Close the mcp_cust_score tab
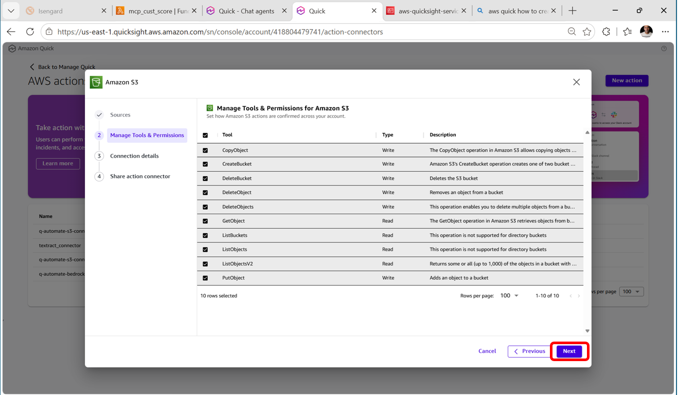The image size is (678, 395). pos(194,11)
